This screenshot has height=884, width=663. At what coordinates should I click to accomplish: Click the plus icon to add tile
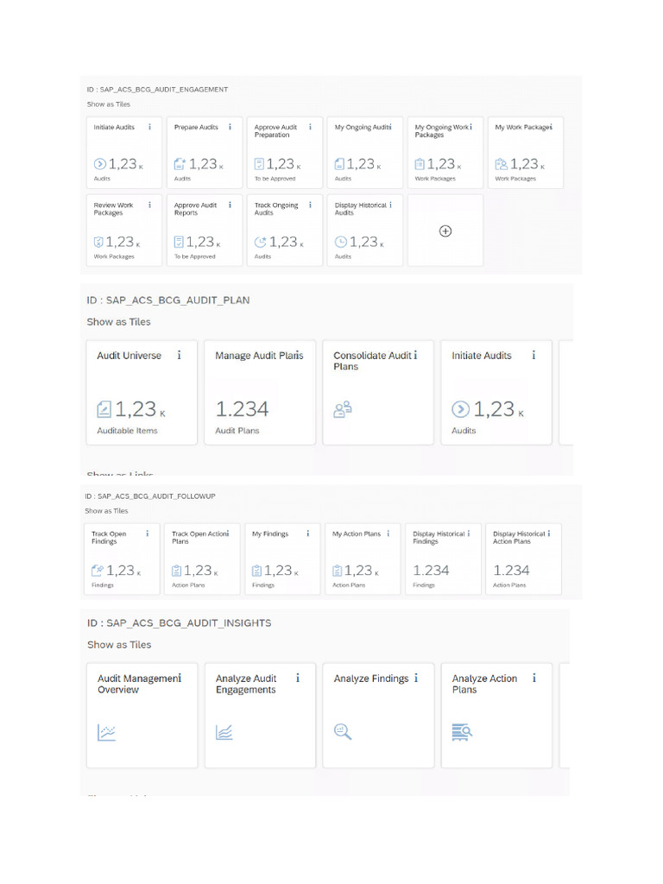pos(445,231)
